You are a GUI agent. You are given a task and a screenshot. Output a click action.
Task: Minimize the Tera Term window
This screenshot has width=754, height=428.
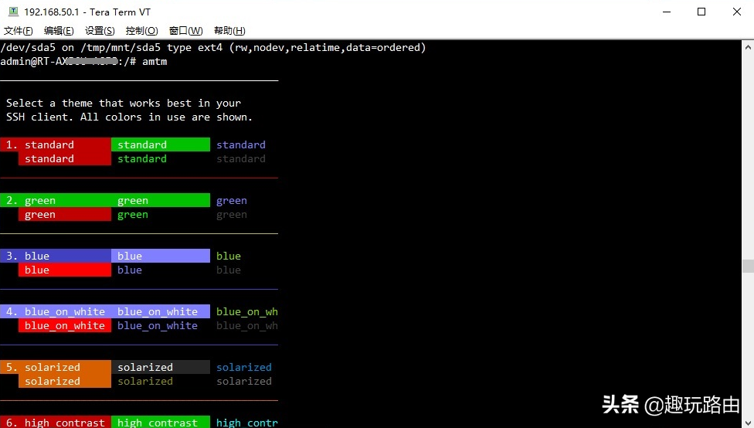pyautogui.click(x=667, y=12)
